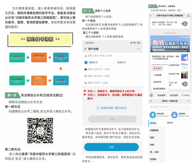This screenshot has width=196, height=166.
Task: Click the blue 注册 button
Action: [111, 147]
